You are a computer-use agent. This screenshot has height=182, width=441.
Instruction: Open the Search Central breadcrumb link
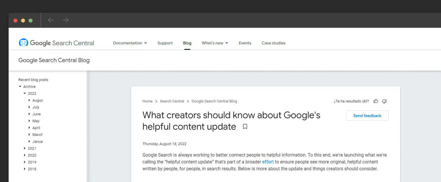point(172,101)
